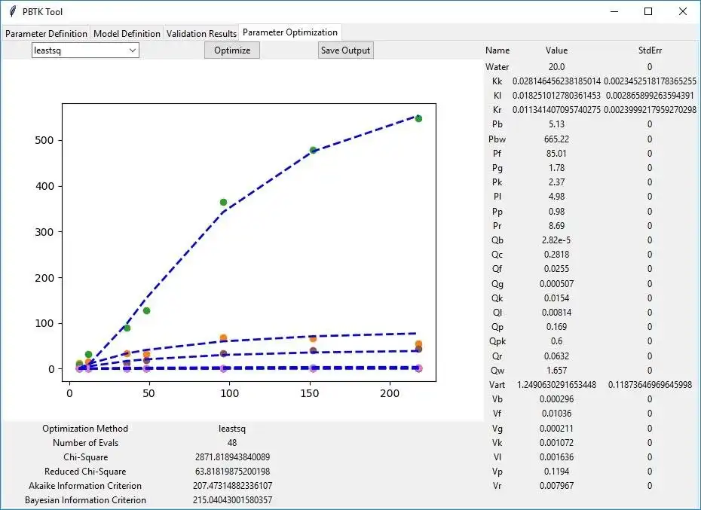701x510 pixels.
Task: Click the Qr value 0.0632
Action: [x=556, y=356]
